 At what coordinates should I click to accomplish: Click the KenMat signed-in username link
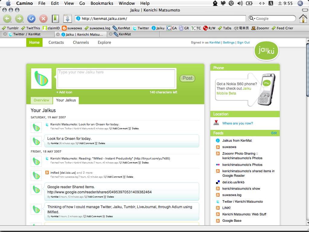215,42
